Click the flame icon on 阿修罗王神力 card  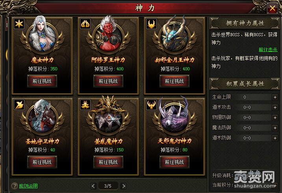pyautogui.click(x=85, y=24)
